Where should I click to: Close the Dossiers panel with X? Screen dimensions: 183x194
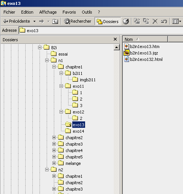coord(115,39)
